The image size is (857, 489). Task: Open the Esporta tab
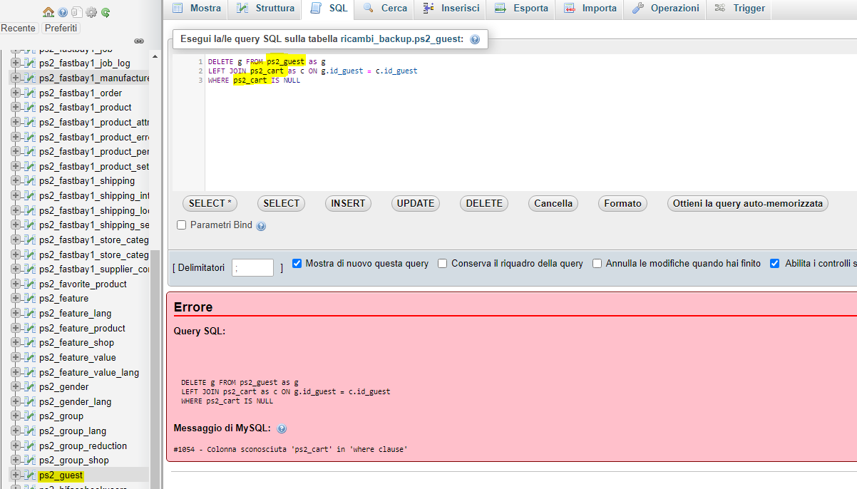(x=522, y=9)
